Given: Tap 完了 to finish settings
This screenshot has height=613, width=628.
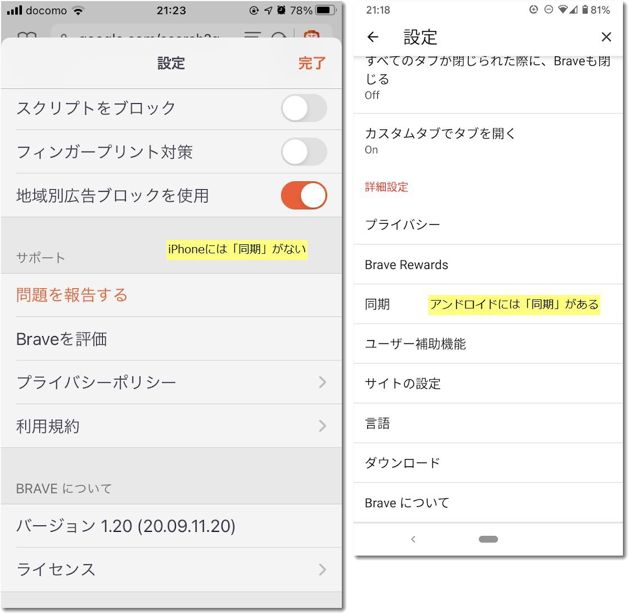Looking at the screenshot, I should pyautogui.click(x=311, y=64).
